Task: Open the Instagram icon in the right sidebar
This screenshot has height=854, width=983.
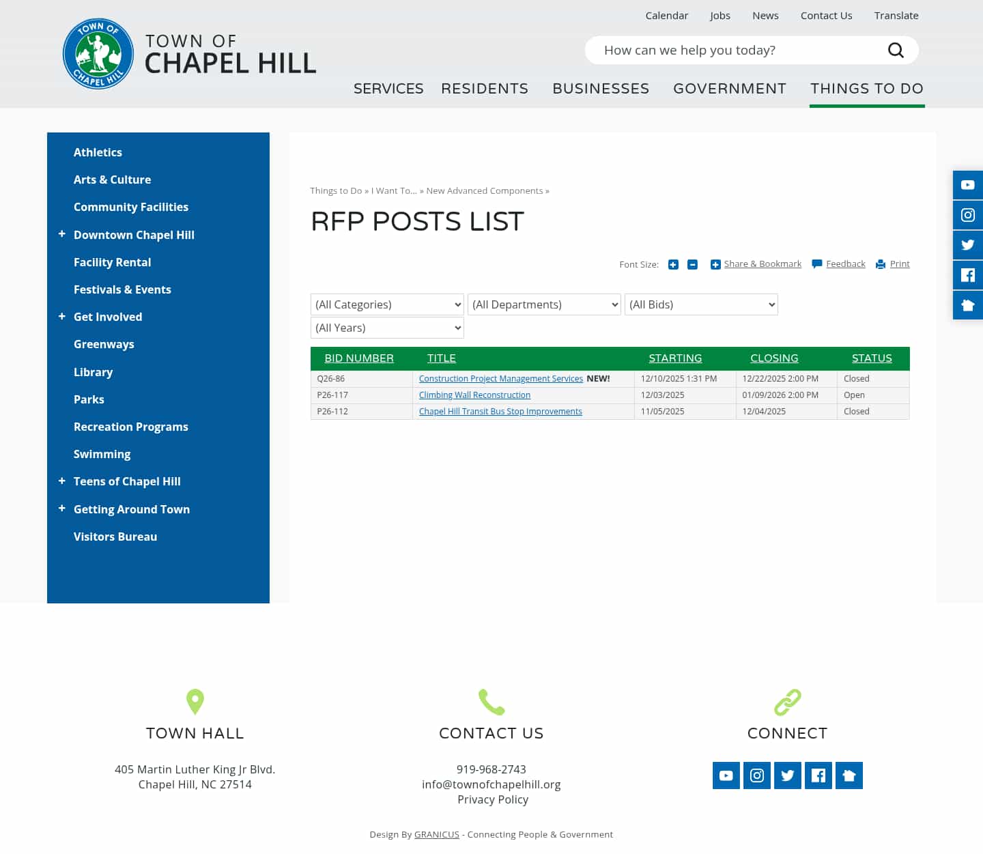Action: (967, 214)
